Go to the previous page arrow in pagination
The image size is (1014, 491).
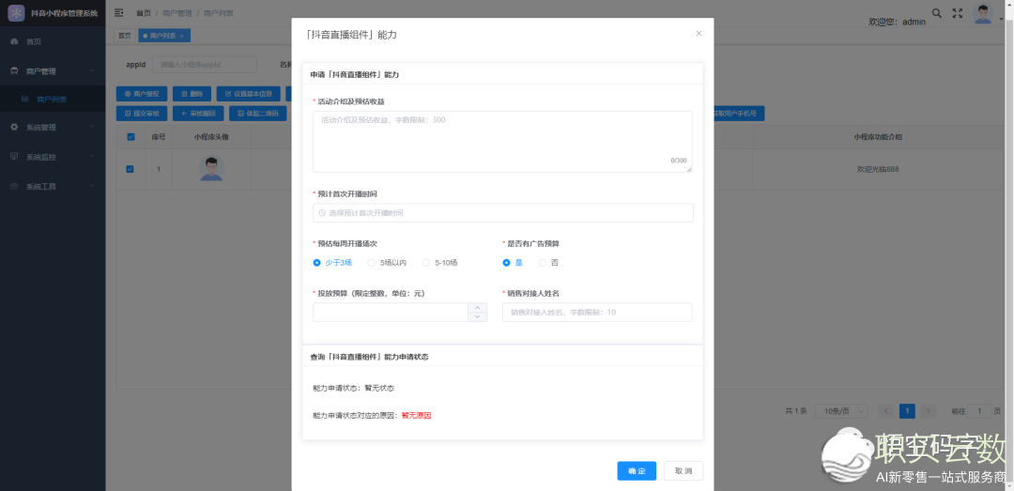886,411
